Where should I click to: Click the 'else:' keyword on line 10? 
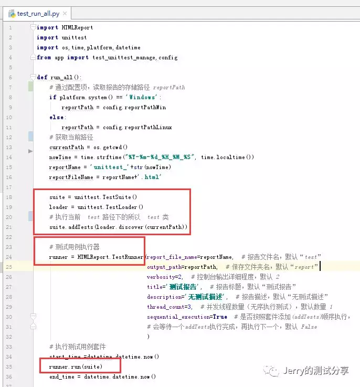[x=58, y=117]
